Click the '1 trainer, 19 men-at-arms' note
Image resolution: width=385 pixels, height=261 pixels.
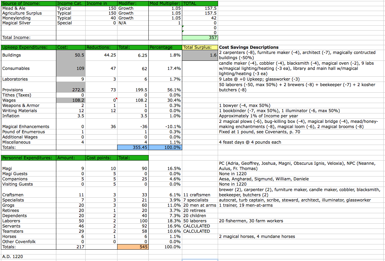pyautogui.click(x=246, y=205)
